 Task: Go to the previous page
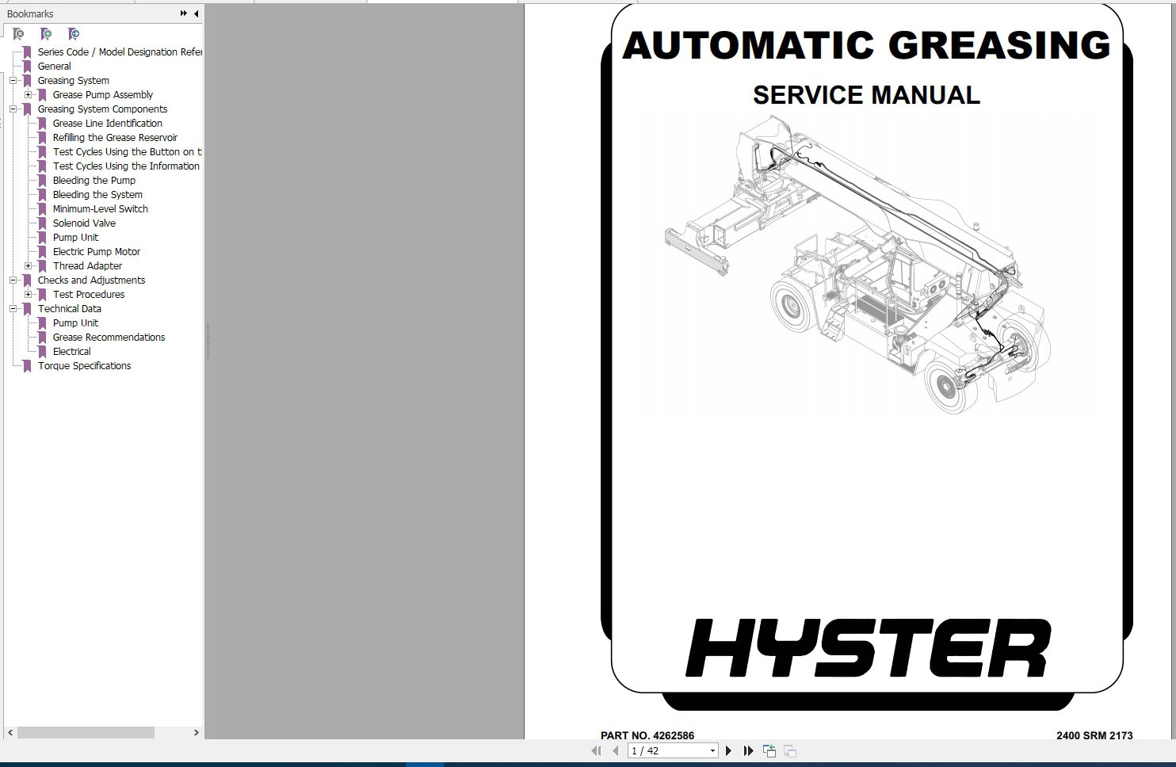[615, 750]
